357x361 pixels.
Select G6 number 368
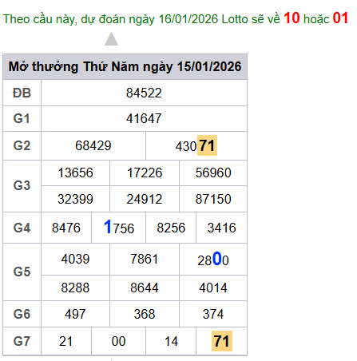(x=145, y=314)
